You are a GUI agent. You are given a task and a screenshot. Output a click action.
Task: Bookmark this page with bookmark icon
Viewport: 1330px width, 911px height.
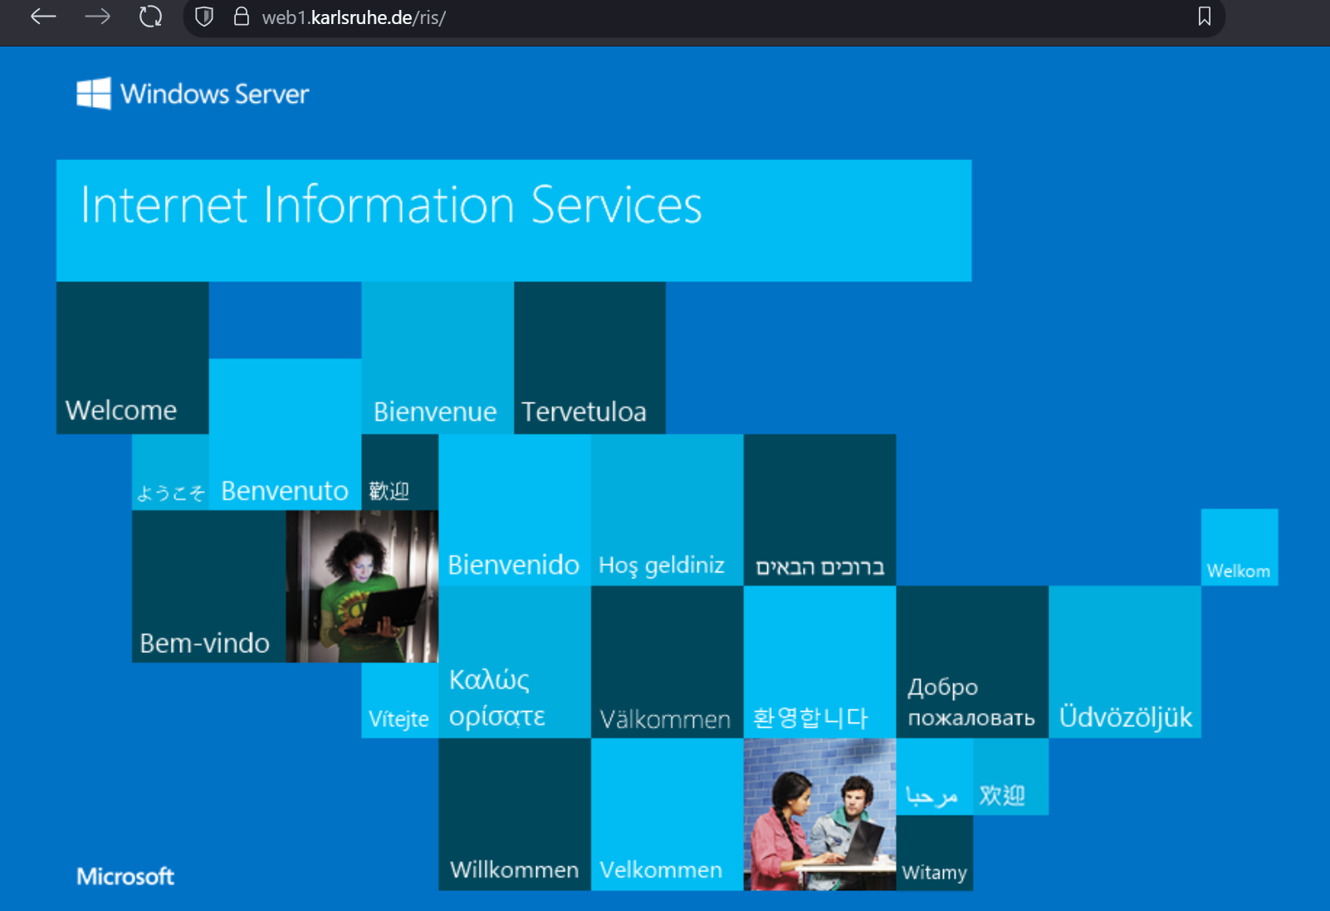coord(1204,17)
